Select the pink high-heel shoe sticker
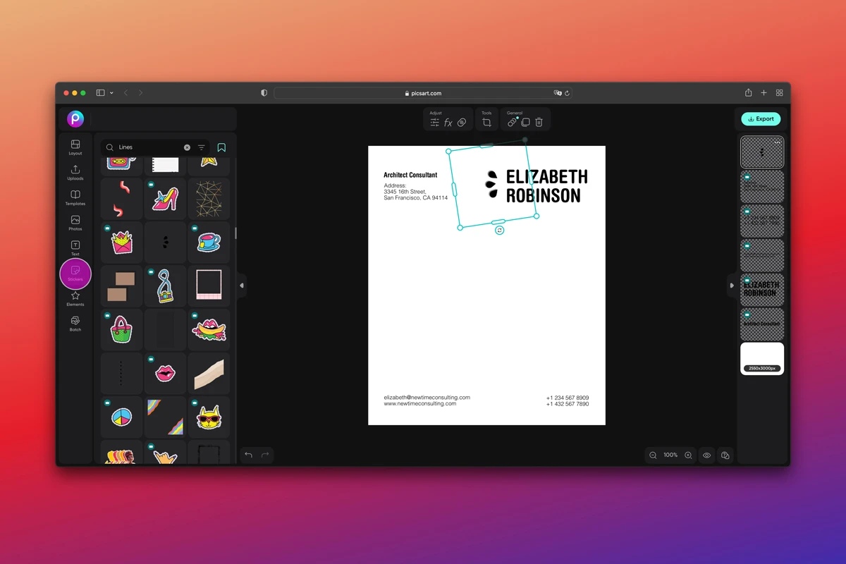 [164, 198]
